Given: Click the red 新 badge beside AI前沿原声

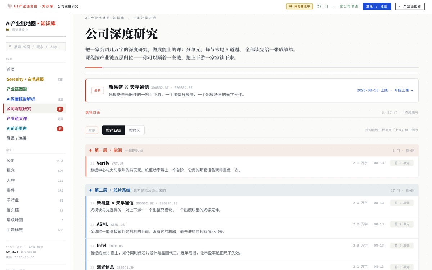Looking at the screenshot, I should pos(60,129).
